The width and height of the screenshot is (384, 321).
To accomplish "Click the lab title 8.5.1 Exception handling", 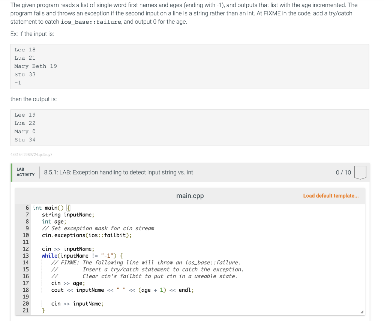I will (118, 172).
